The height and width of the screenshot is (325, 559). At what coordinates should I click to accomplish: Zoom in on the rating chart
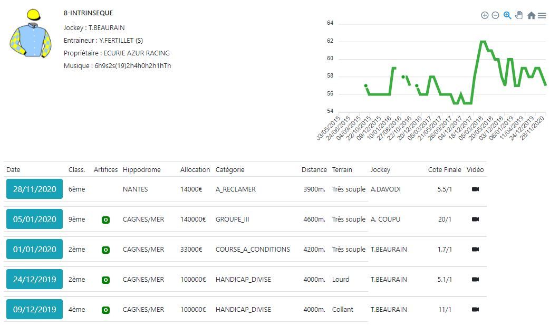(485, 15)
